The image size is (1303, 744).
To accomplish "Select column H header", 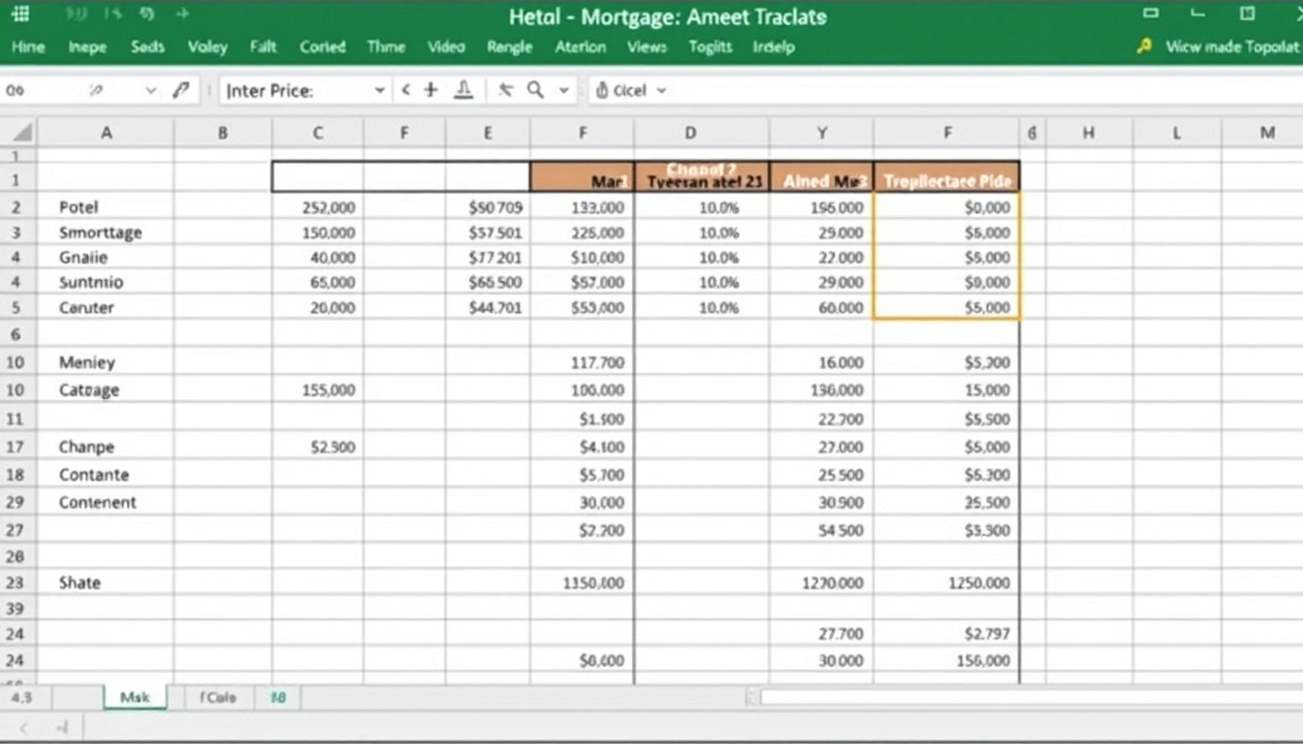I will click(x=1089, y=133).
